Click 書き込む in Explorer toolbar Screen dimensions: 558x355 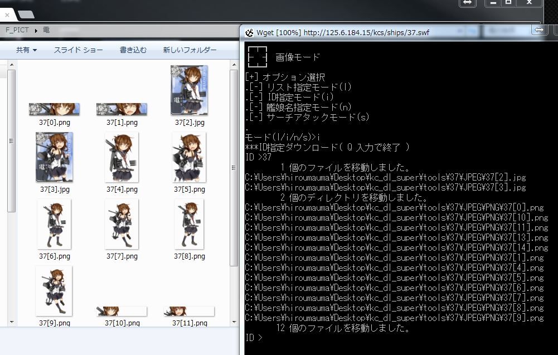tap(133, 50)
